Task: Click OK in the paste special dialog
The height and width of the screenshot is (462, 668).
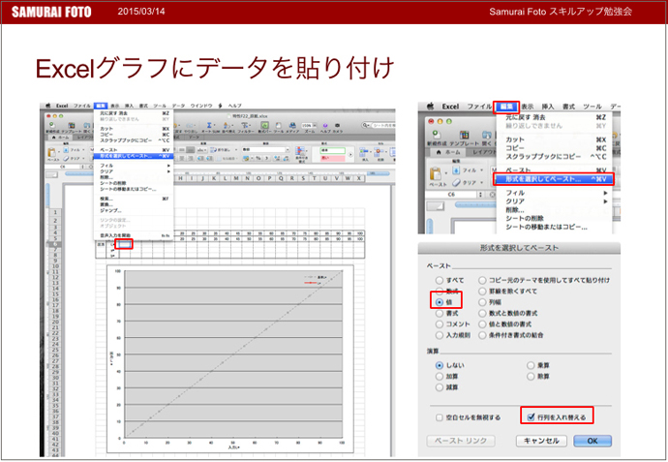Action: 592,441
